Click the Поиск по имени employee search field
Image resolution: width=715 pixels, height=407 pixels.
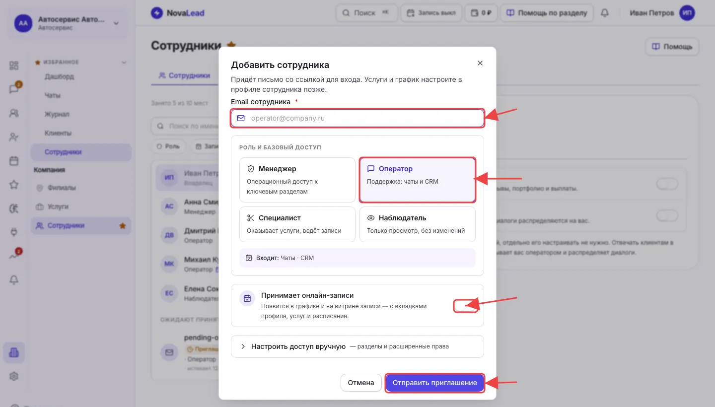[185, 127]
